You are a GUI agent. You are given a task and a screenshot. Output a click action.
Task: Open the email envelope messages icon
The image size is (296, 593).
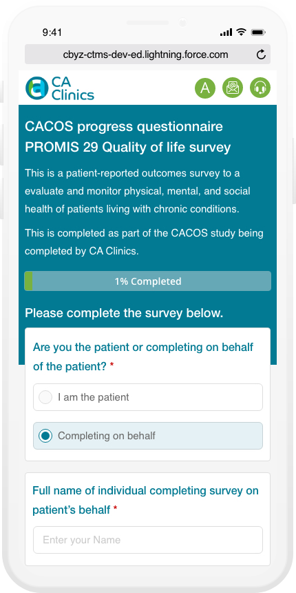(233, 88)
